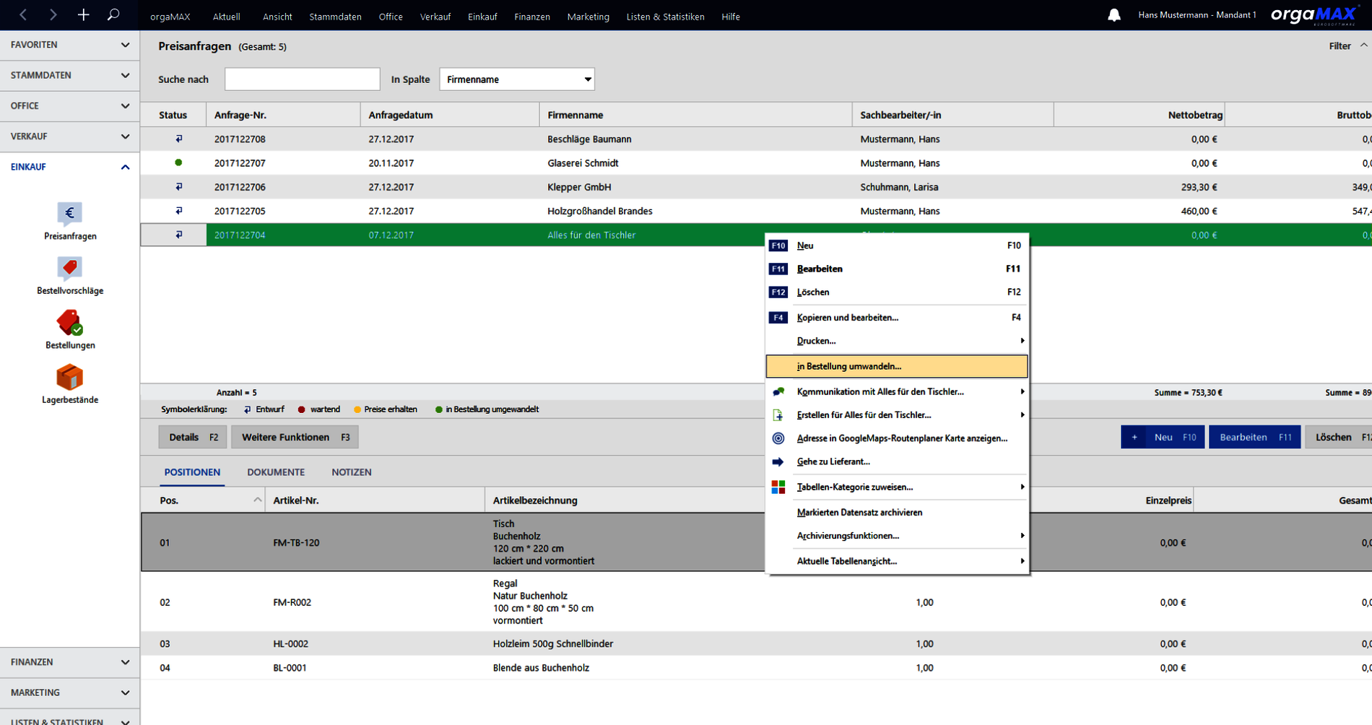This screenshot has height=725, width=1372.
Task: Select position BL-0001 Blende row
Action: coord(756,668)
